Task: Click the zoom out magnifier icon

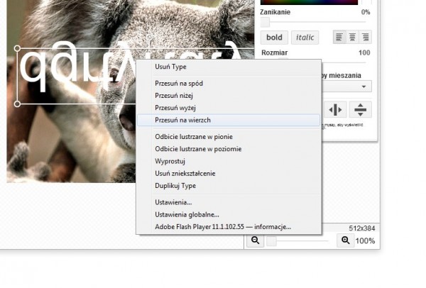Action: point(255,241)
